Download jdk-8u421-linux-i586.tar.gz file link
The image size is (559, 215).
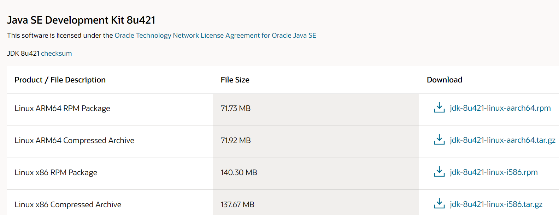(x=496, y=204)
